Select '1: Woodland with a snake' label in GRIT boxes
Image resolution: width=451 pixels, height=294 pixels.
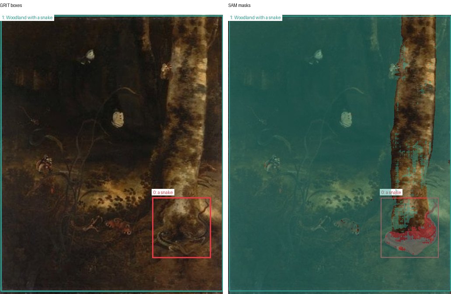point(28,17)
